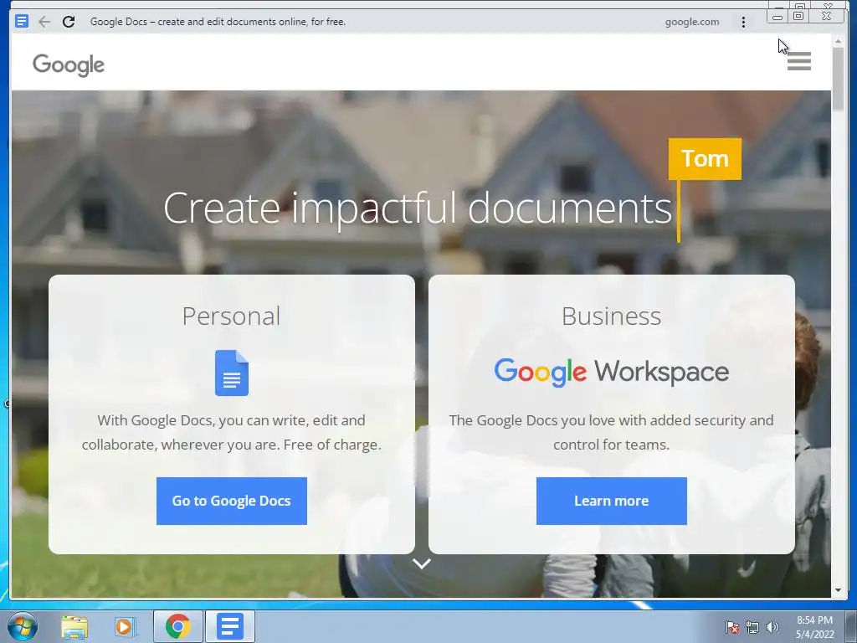Open the Windows Start menu
Image resolution: width=857 pixels, height=643 pixels.
(x=23, y=626)
